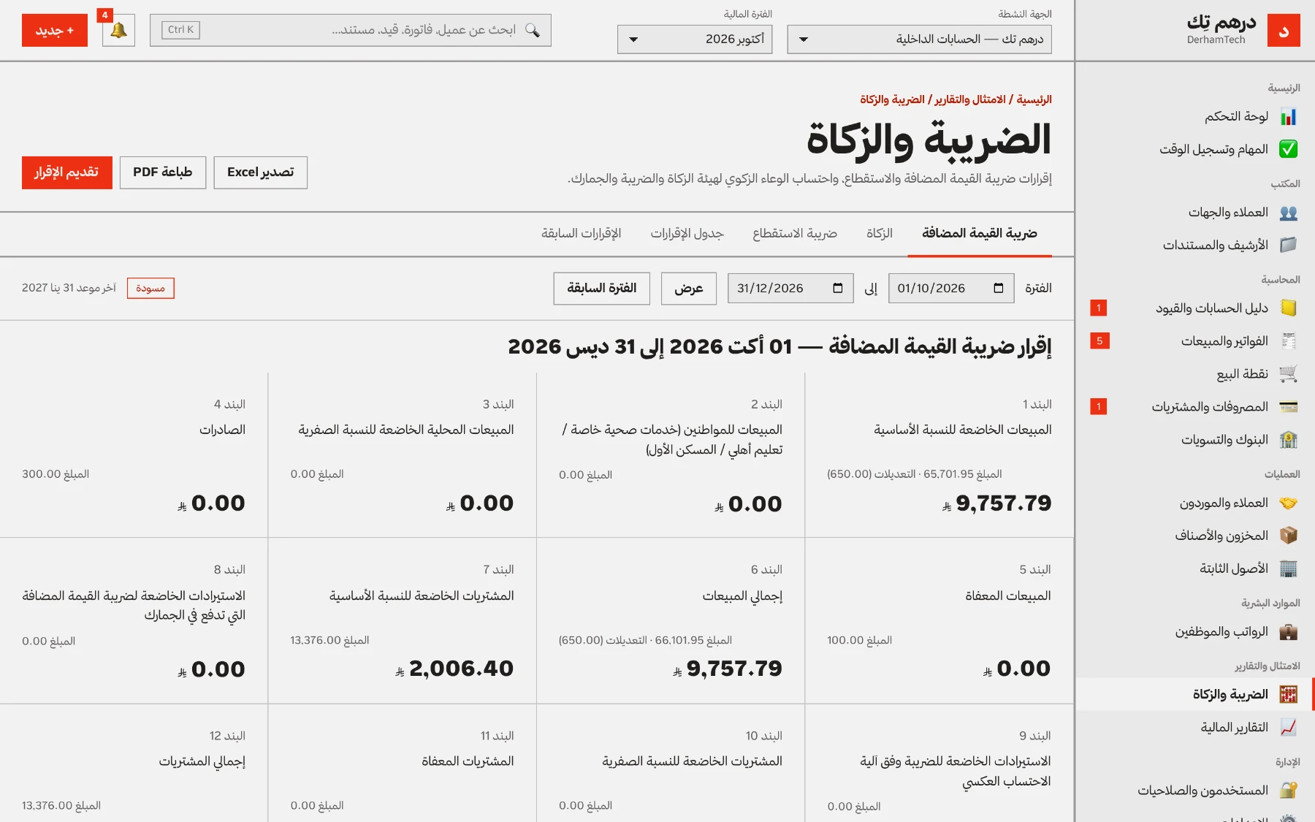Click the تصدير Excel button
The image size is (1315, 822).
click(261, 172)
